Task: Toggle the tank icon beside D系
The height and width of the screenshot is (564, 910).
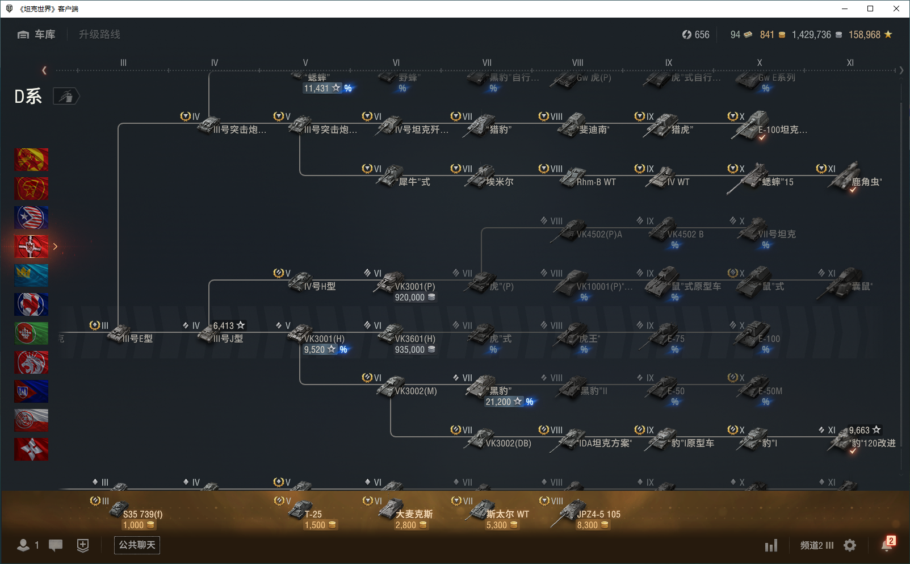Action: 66,97
